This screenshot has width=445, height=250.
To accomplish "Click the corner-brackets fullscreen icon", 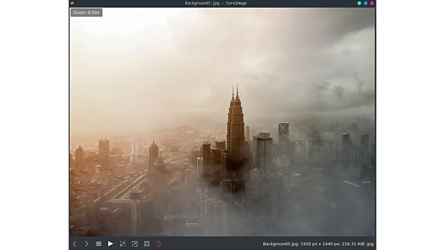I will point(147,243).
